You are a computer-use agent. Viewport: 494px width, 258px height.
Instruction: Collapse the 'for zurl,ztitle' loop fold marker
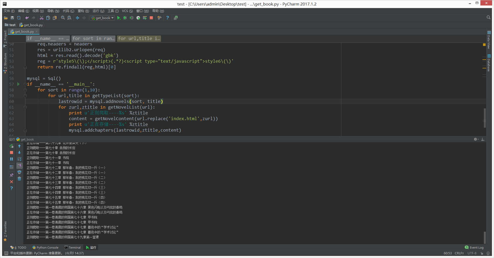(25, 107)
